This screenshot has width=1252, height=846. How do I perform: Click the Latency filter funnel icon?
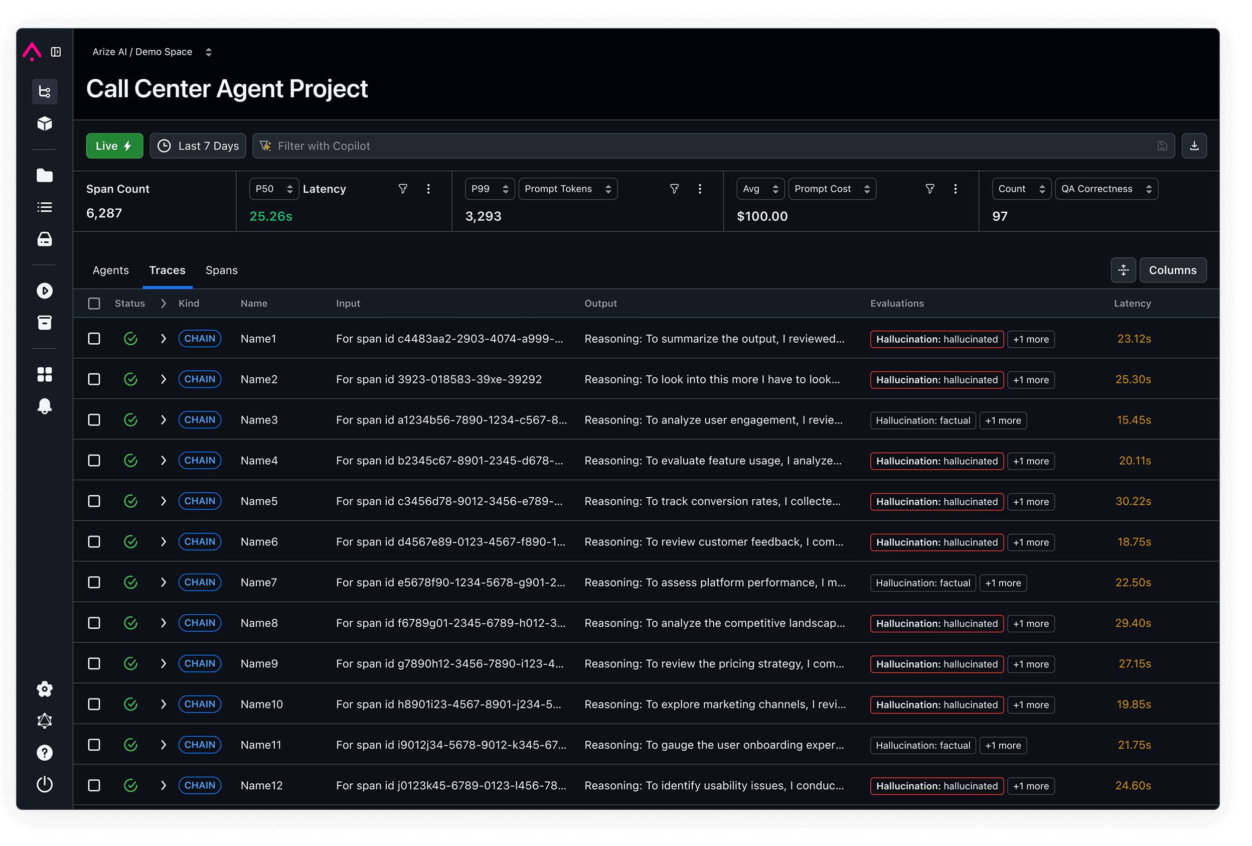pyautogui.click(x=403, y=189)
